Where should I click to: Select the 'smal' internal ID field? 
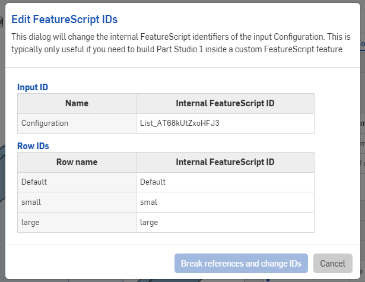(225, 202)
